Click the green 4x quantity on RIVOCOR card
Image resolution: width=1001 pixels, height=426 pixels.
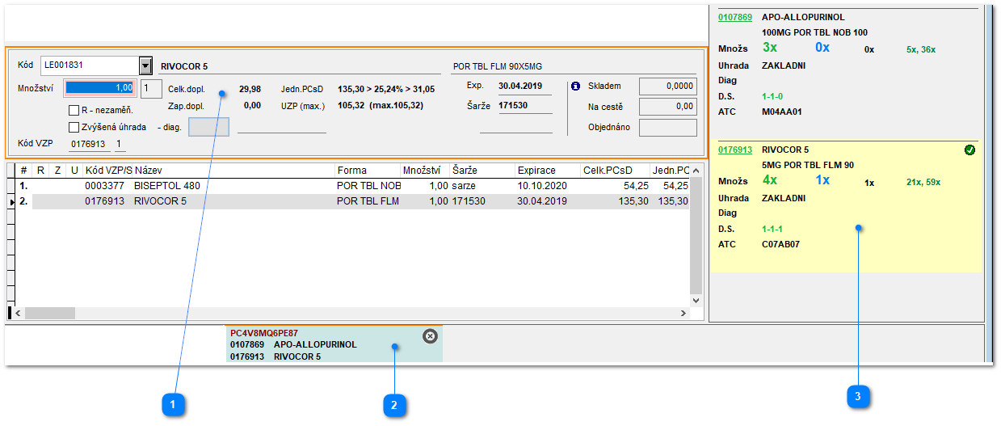click(x=771, y=180)
